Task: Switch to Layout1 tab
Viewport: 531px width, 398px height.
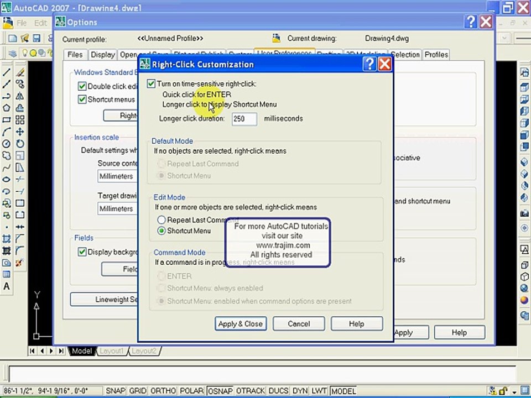Action: coord(112,351)
